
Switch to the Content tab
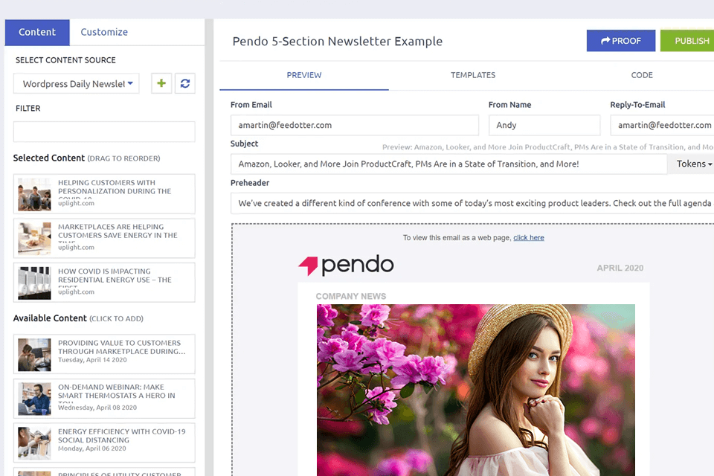click(37, 32)
